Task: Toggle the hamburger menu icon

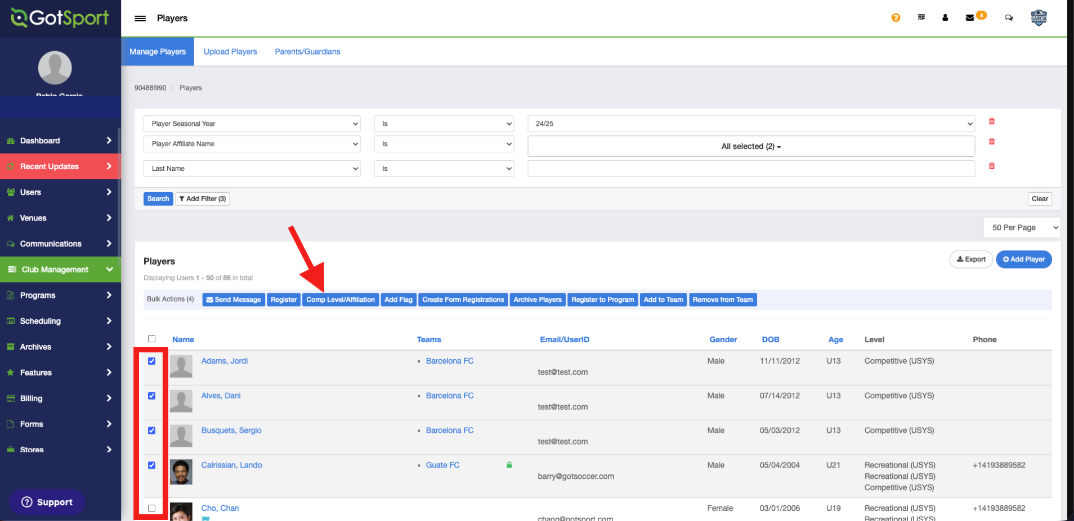Action: [x=140, y=19]
